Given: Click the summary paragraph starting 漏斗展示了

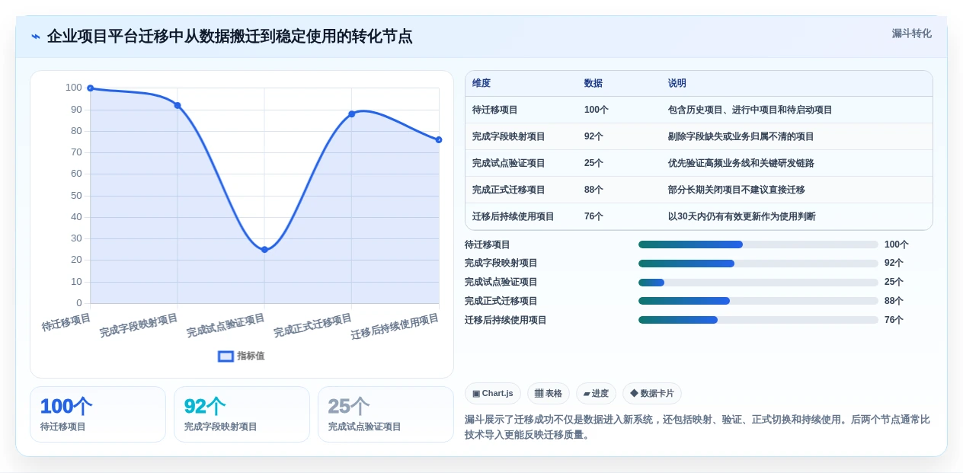Looking at the screenshot, I should [697, 427].
